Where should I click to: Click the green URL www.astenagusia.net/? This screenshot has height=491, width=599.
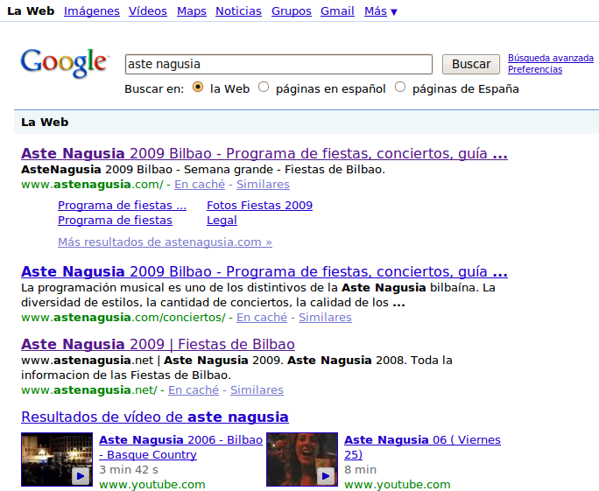click(x=89, y=389)
